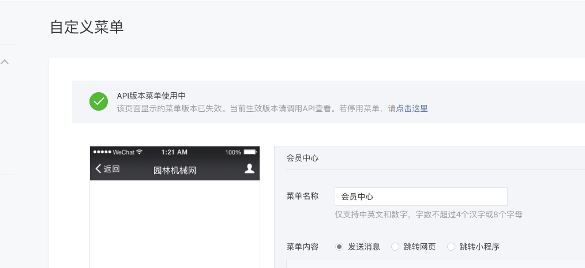585x268 pixels.
Task: Click the 1:21 AM time in preview
Action: 174,152
